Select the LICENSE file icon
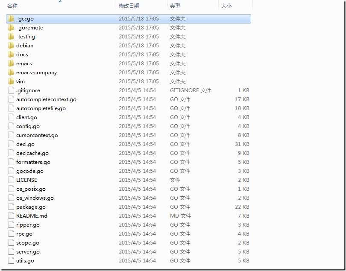Viewport: 346px width, 271px height. [x=11, y=180]
